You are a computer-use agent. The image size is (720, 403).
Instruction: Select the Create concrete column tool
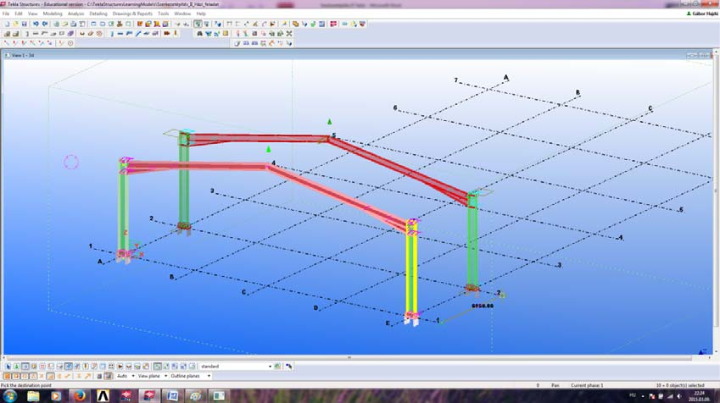(27, 34)
